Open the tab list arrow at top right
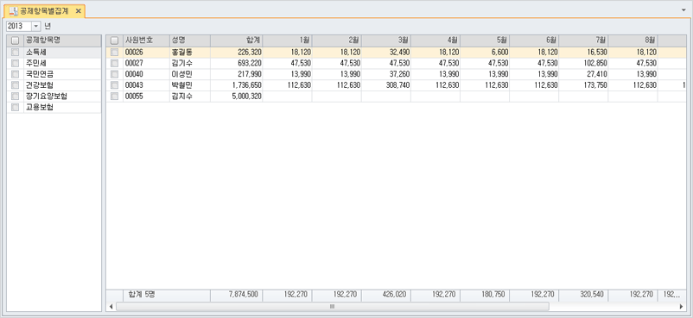693x318 pixels. pos(684,9)
